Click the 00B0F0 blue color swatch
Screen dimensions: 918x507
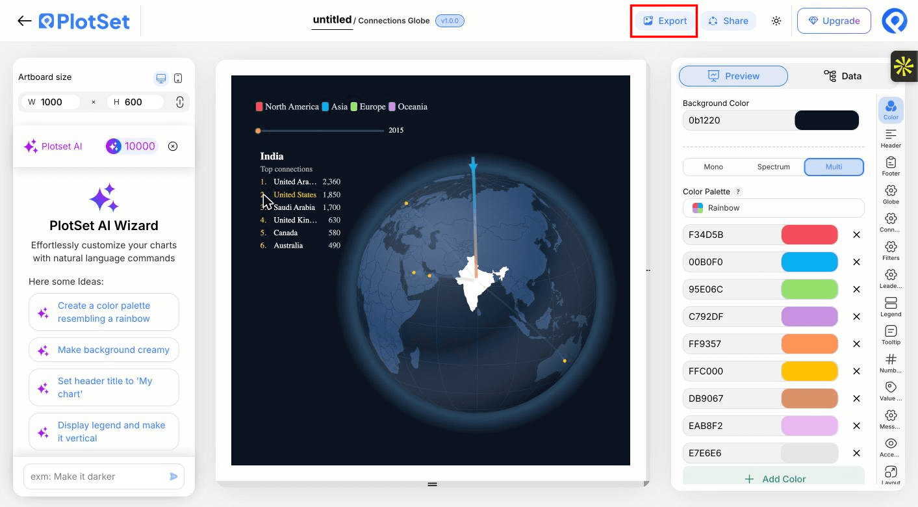810,262
